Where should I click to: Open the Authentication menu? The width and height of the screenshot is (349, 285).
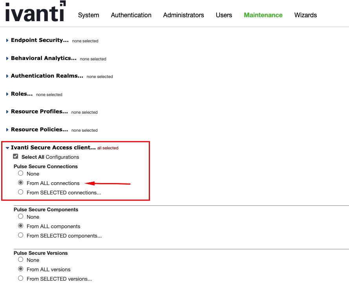[131, 15]
